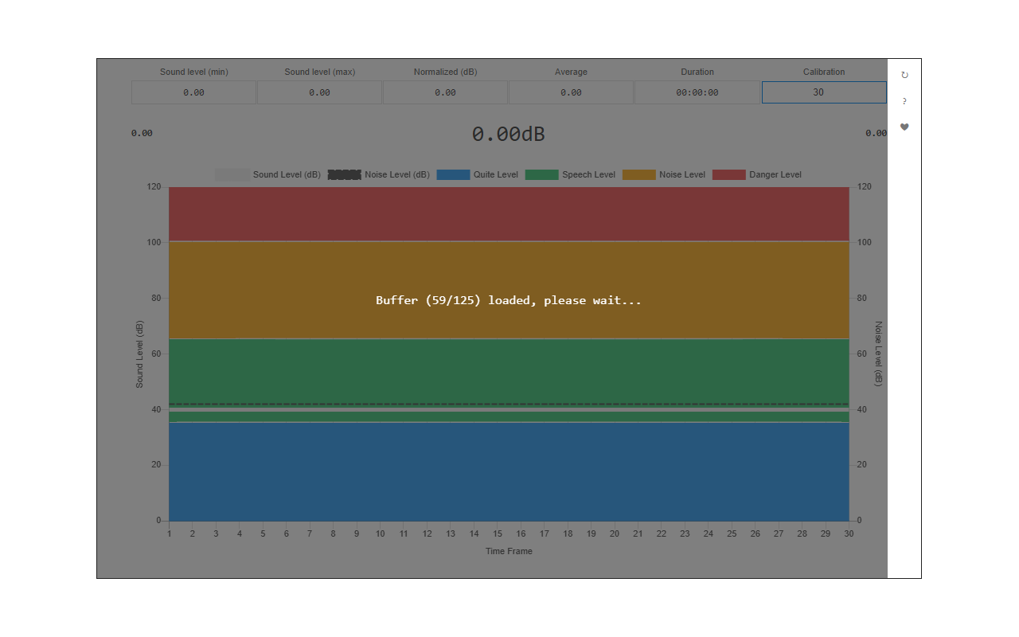
Task: Click the 'Duration' label text
Action: tap(697, 72)
